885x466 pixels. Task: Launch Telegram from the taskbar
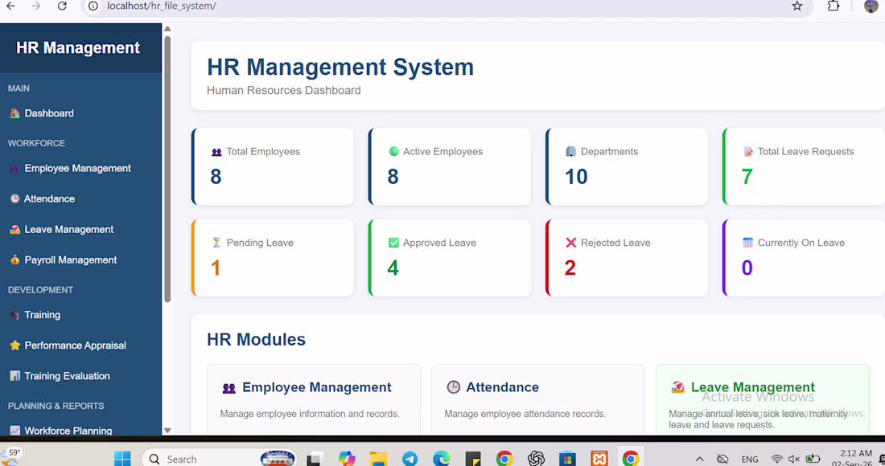pyautogui.click(x=410, y=459)
